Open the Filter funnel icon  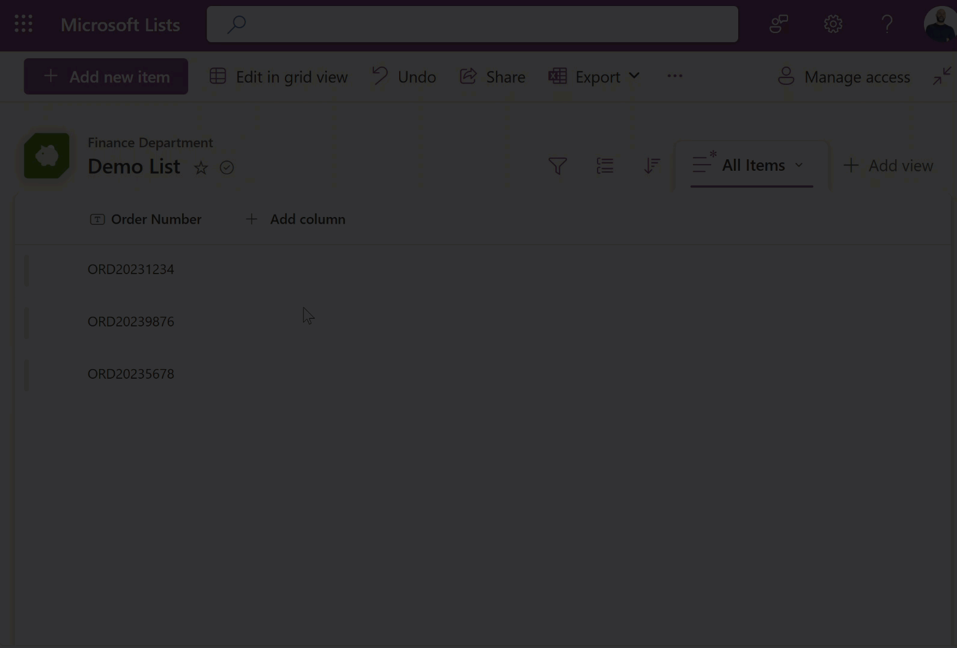[557, 165]
